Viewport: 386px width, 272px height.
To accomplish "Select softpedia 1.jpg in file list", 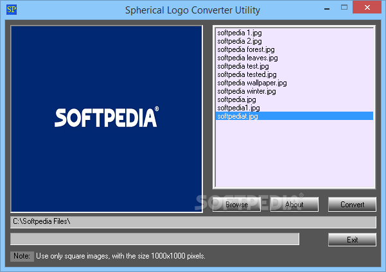I will pyautogui.click(x=294, y=33).
